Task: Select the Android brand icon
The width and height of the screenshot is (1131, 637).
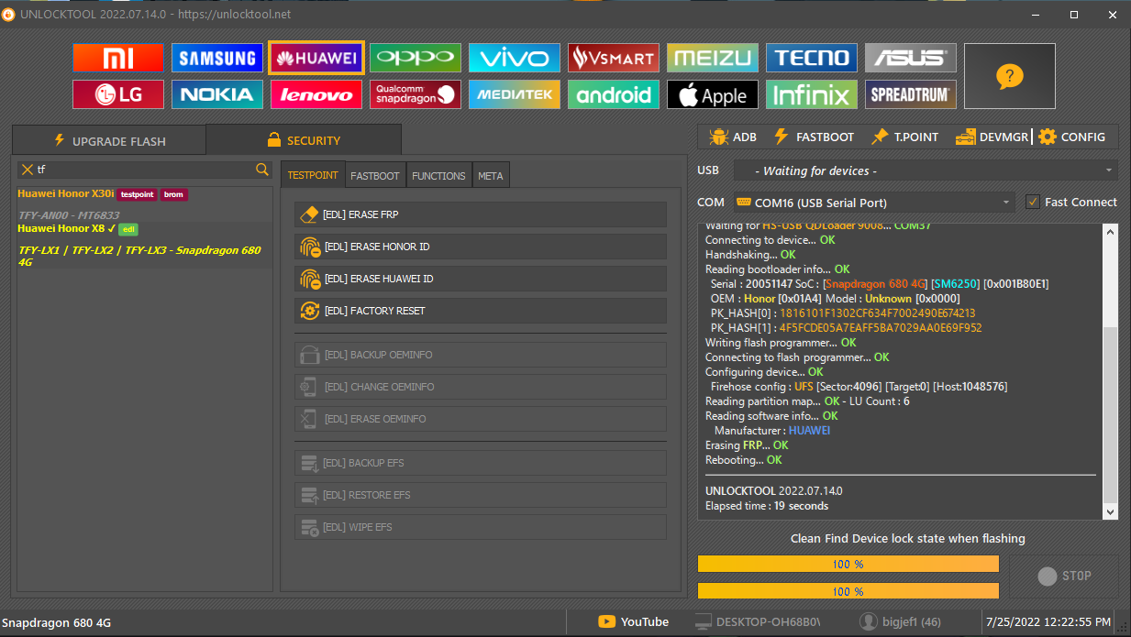Action: [614, 94]
